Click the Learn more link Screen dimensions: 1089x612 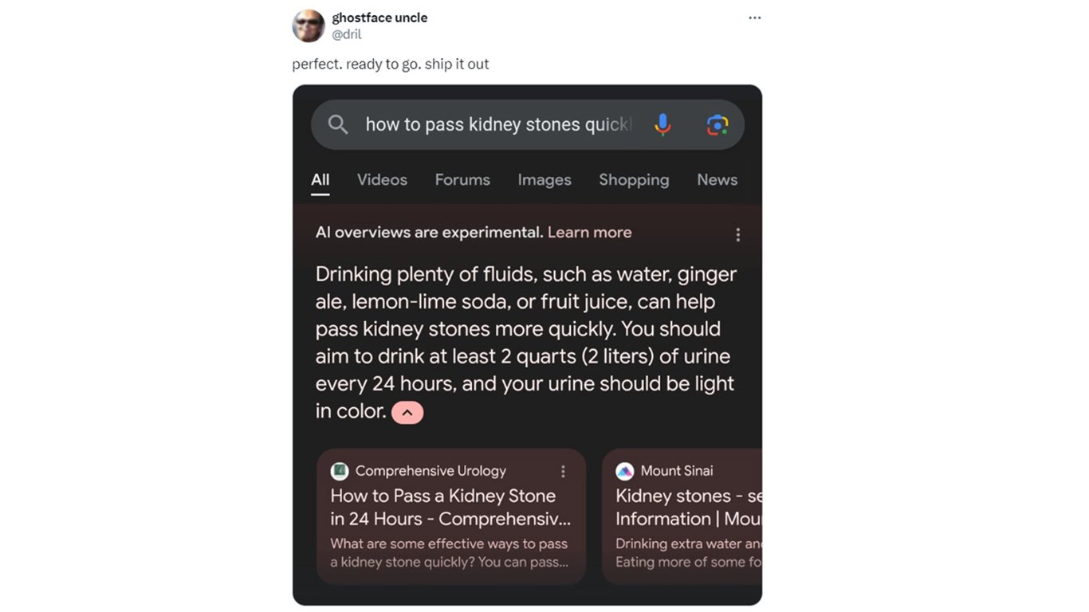[x=589, y=233]
